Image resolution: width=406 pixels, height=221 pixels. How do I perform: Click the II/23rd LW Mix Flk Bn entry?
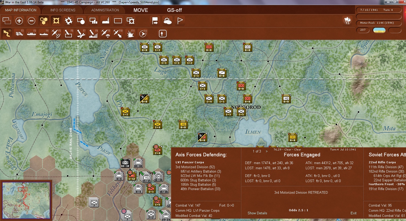tap(200, 176)
